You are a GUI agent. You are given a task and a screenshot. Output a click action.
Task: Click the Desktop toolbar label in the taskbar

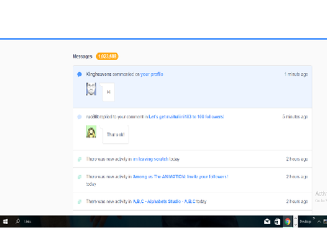[x=305, y=221]
